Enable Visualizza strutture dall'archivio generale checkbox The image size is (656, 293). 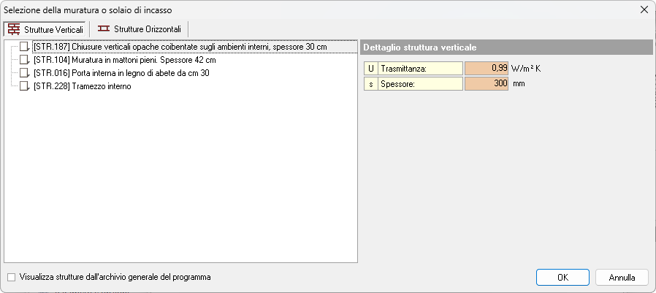coord(11,278)
